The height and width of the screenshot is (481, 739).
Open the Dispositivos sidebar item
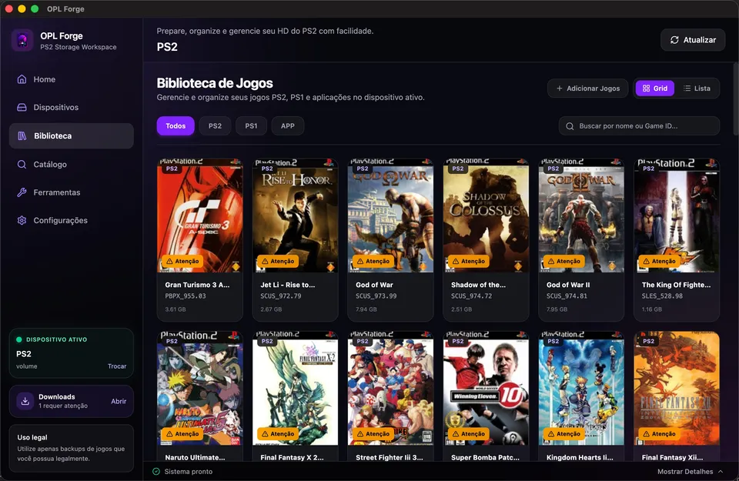(x=71, y=108)
